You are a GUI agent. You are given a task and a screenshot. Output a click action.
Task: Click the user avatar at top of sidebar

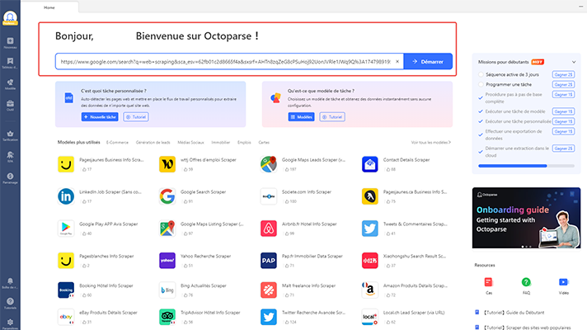[x=10, y=17]
